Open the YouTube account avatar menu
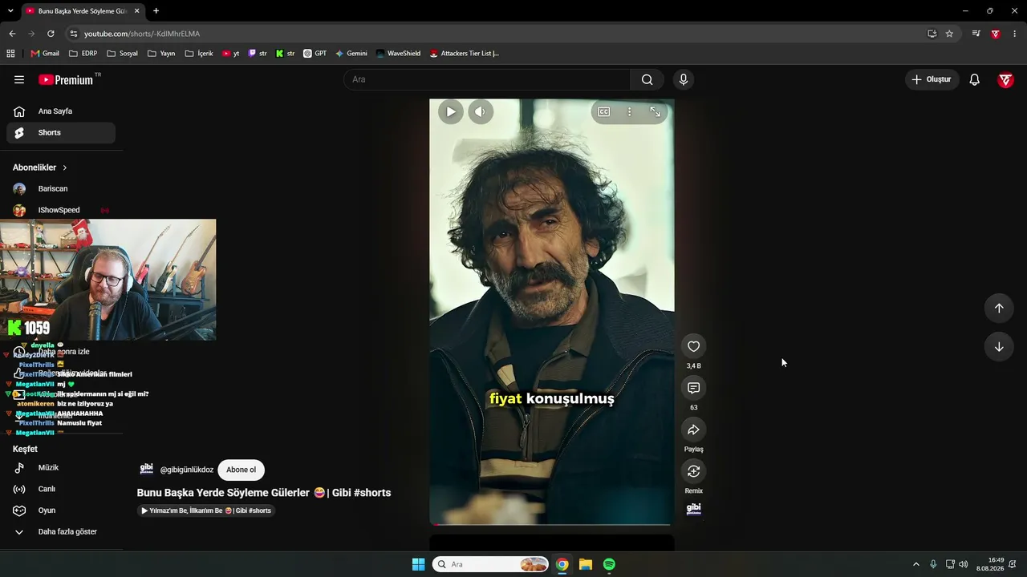The height and width of the screenshot is (577, 1027). (x=1005, y=79)
